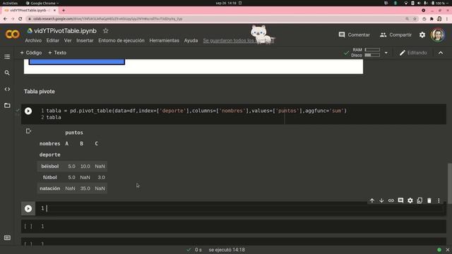The height and width of the screenshot is (254, 452).
Task: Open the clock and calendar in top bar
Action: 226,3
